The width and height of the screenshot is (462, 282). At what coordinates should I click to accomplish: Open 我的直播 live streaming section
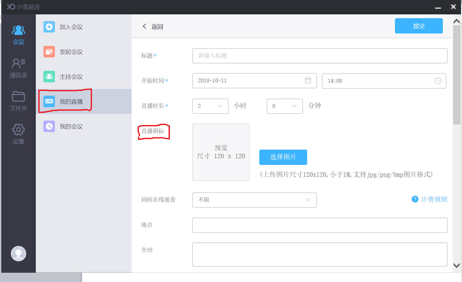[x=72, y=101]
